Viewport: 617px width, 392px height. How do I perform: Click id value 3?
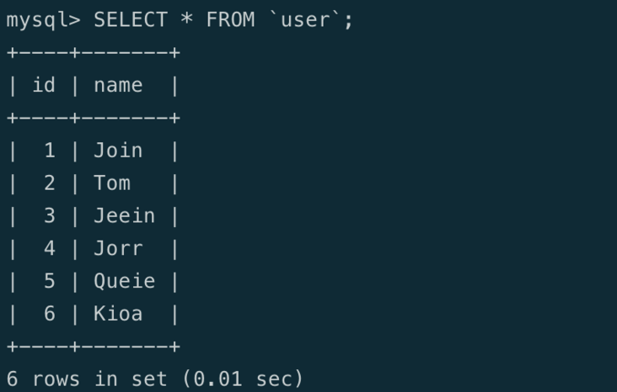50,216
